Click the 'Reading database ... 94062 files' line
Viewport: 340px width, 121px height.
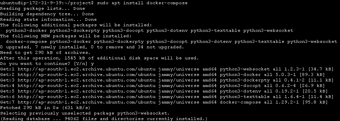[104, 119]
